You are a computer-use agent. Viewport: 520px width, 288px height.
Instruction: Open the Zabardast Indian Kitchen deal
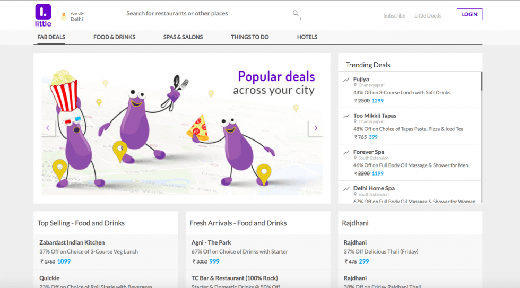(x=72, y=242)
